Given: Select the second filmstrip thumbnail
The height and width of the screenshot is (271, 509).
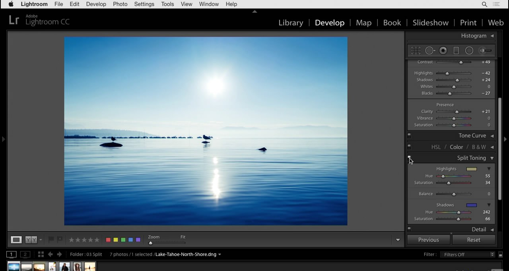Looking at the screenshot, I should pyautogui.click(x=27, y=267).
